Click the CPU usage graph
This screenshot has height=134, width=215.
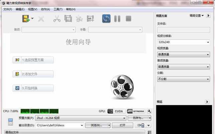(x=39, y=111)
